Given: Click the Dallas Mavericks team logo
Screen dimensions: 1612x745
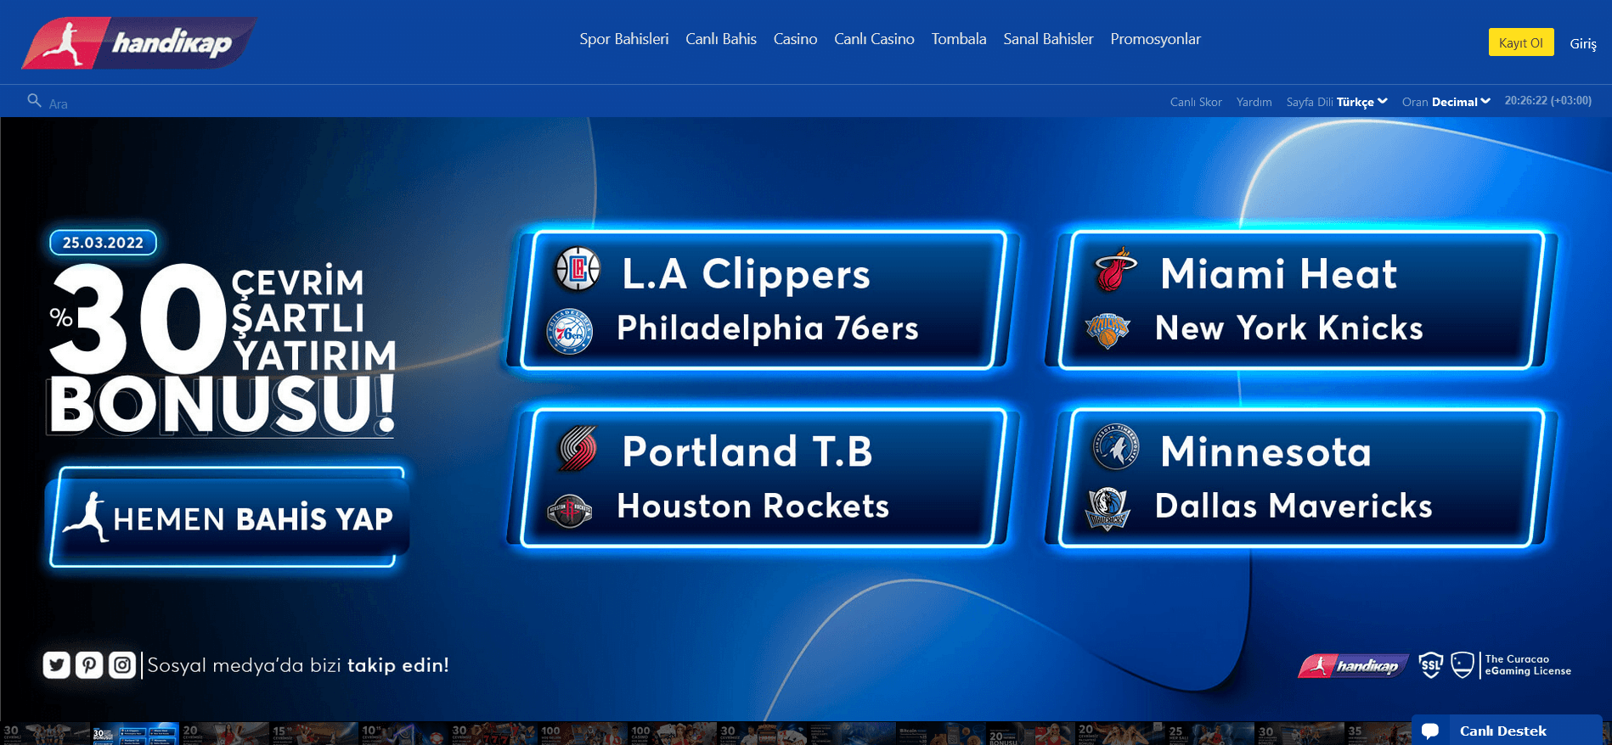Looking at the screenshot, I should [x=1108, y=509].
